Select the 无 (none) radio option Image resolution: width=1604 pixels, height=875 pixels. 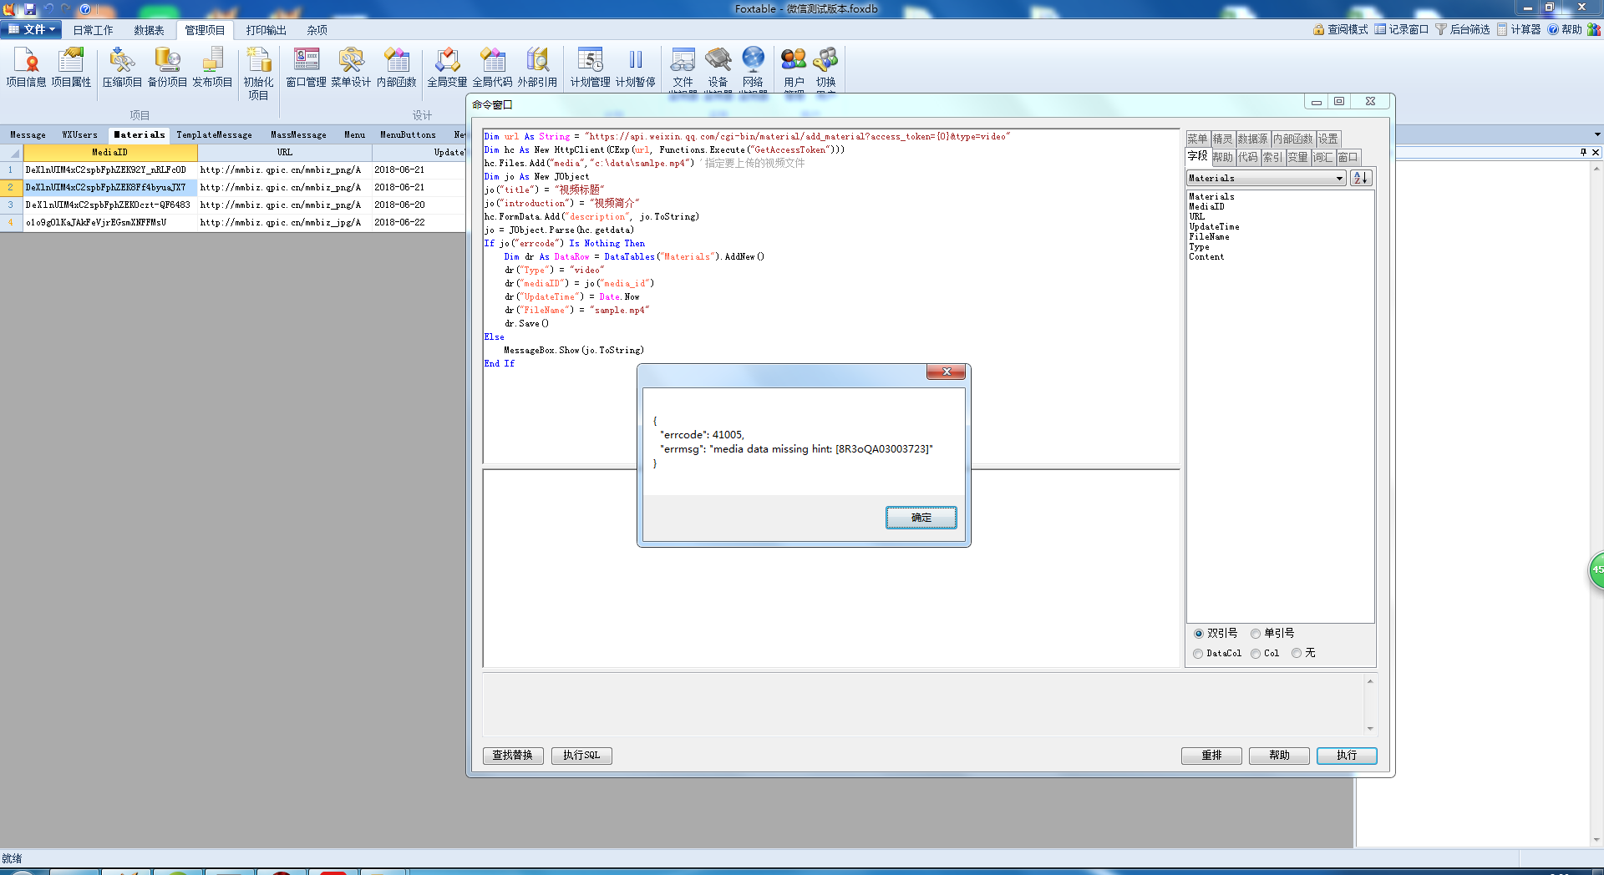pyautogui.click(x=1297, y=654)
